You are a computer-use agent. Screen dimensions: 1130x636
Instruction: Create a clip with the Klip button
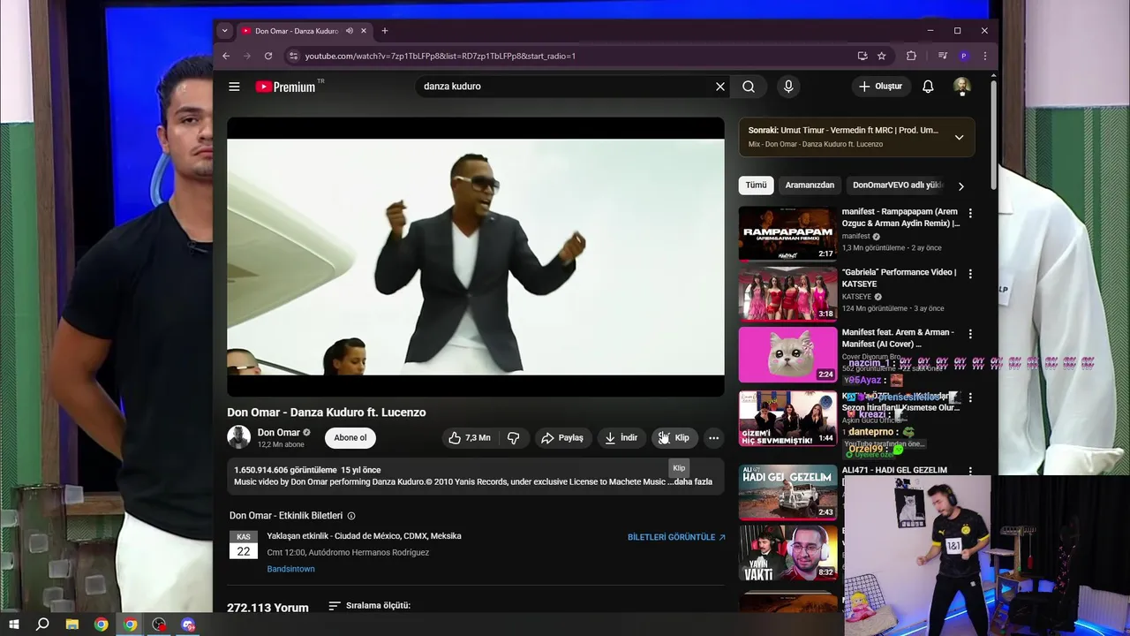coord(674,438)
